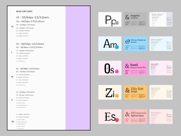The height and width of the screenshot is (136, 181).
Task: Open the cream 'Zi' cover thumbnail
Action: click(x=110, y=92)
